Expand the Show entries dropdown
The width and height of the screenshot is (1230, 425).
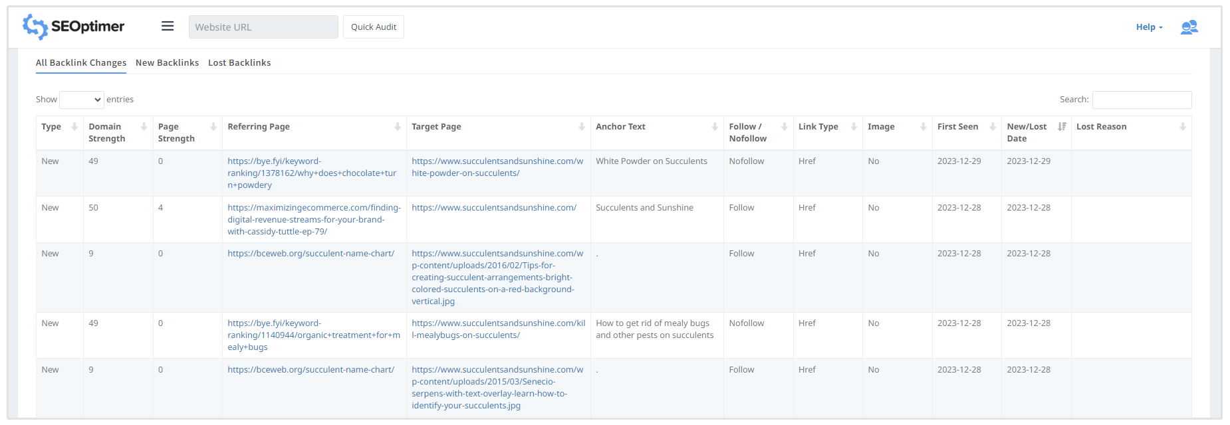click(82, 100)
